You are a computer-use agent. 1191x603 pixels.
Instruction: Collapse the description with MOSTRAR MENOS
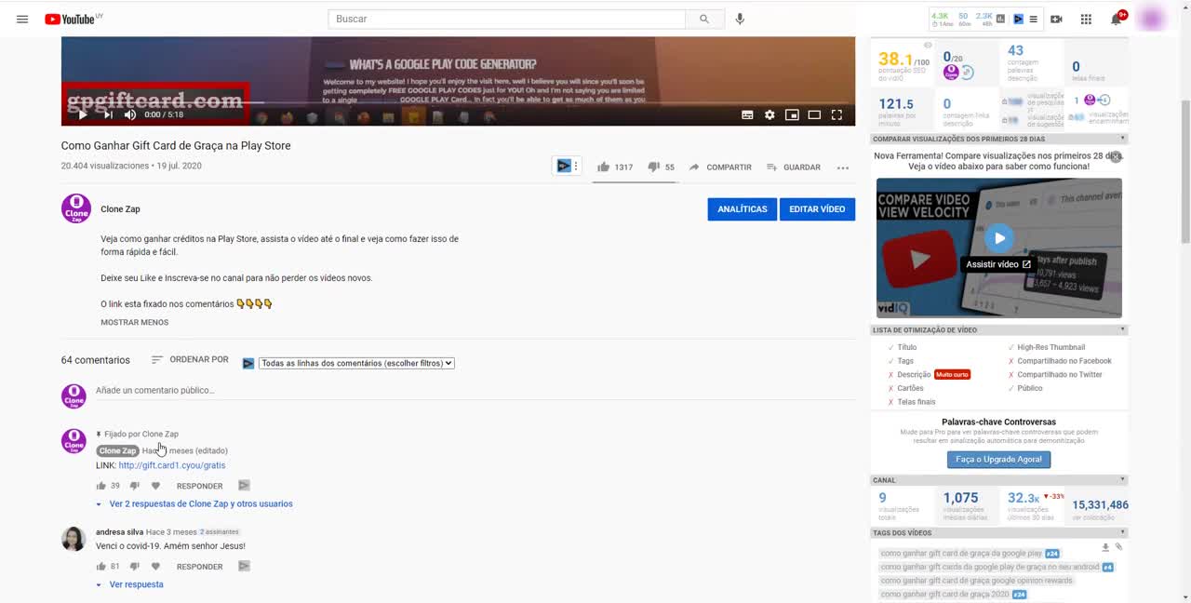[x=135, y=323]
